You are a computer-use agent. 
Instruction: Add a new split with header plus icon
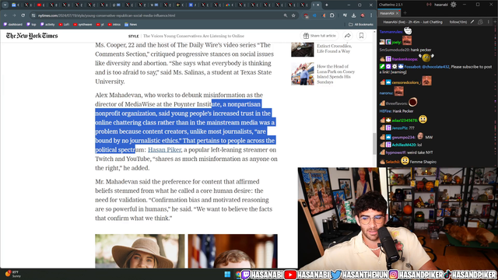coord(495,22)
